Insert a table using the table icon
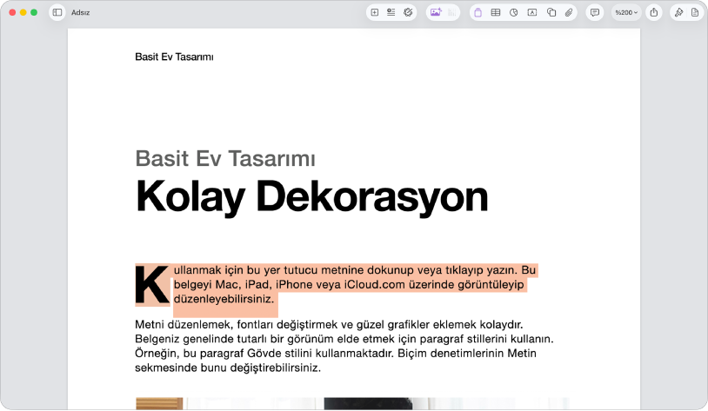 point(496,13)
